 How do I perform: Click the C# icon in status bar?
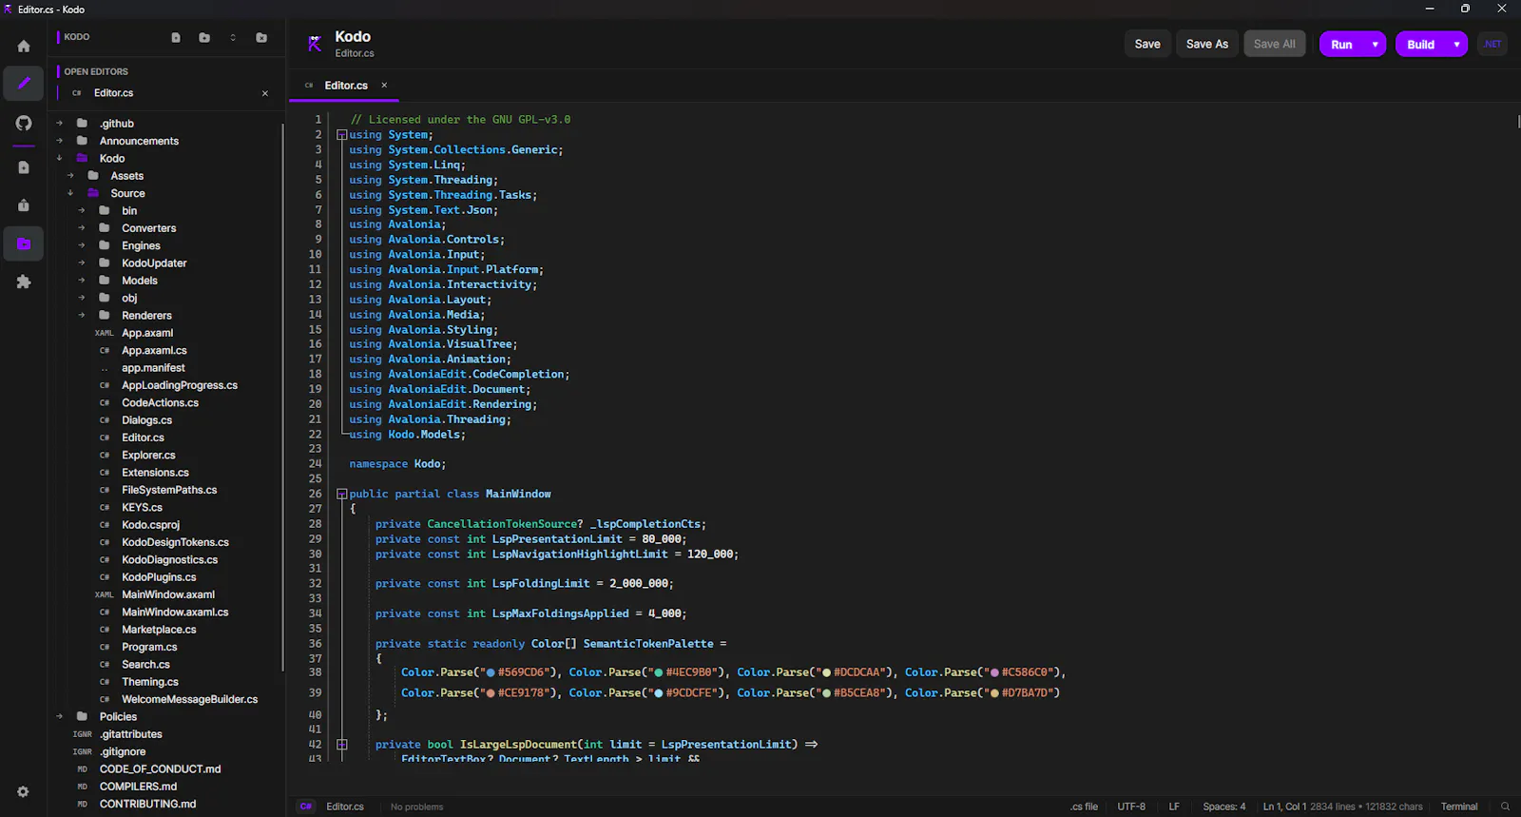coord(306,807)
